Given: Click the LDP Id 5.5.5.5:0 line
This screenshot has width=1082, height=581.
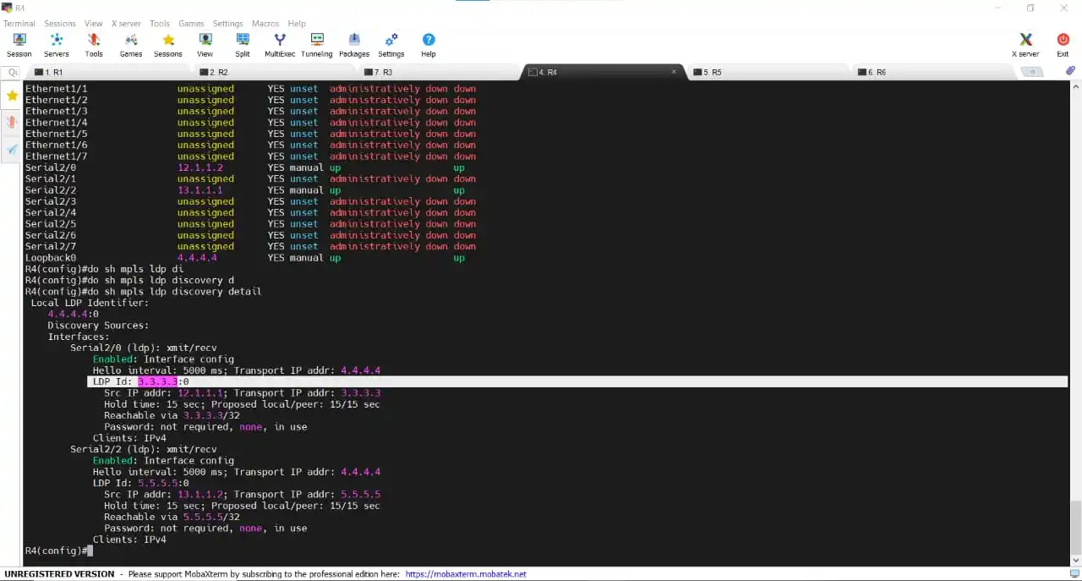Looking at the screenshot, I should (140, 483).
